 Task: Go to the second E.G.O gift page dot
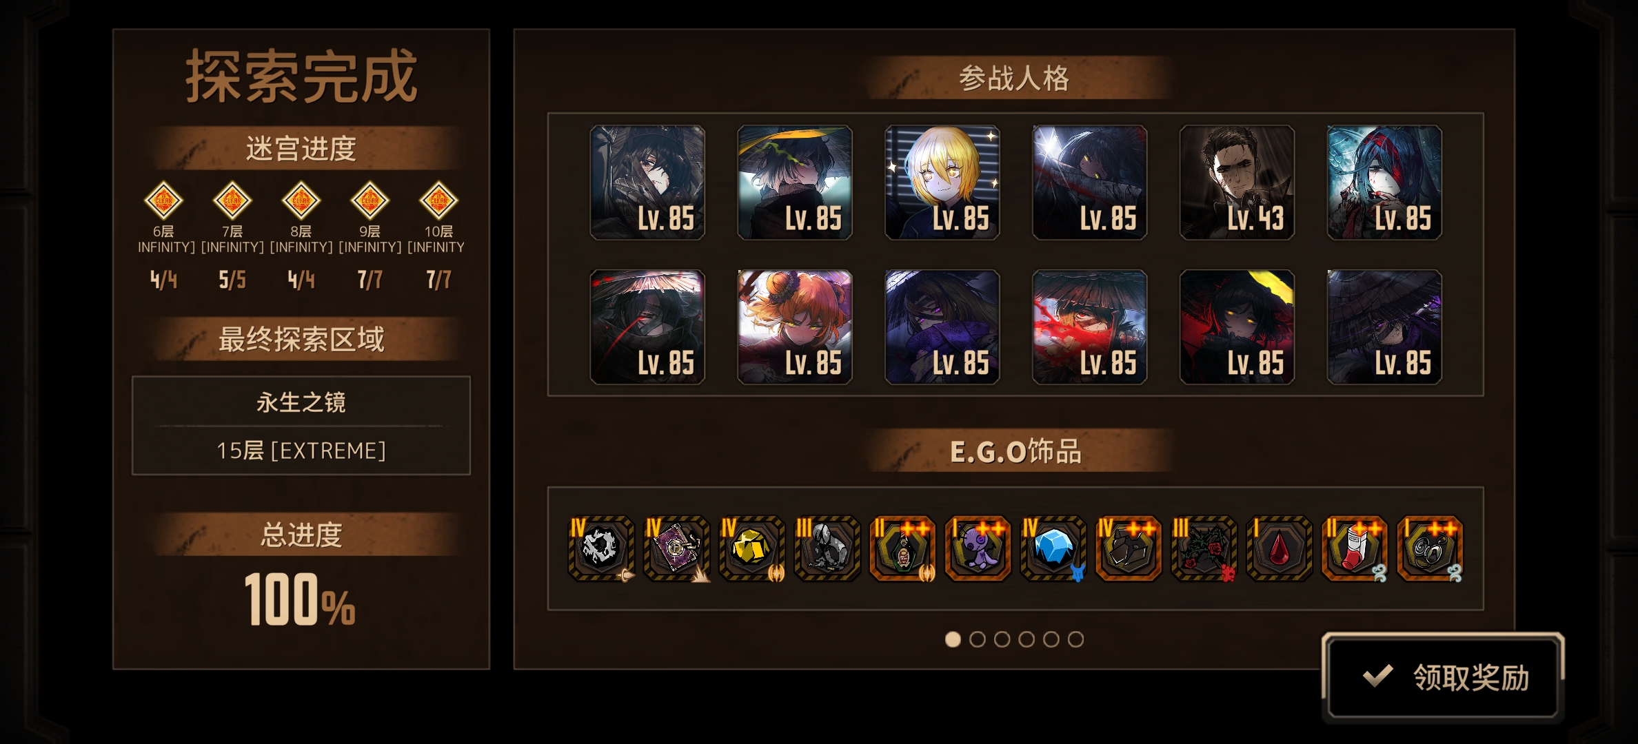point(978,639)
